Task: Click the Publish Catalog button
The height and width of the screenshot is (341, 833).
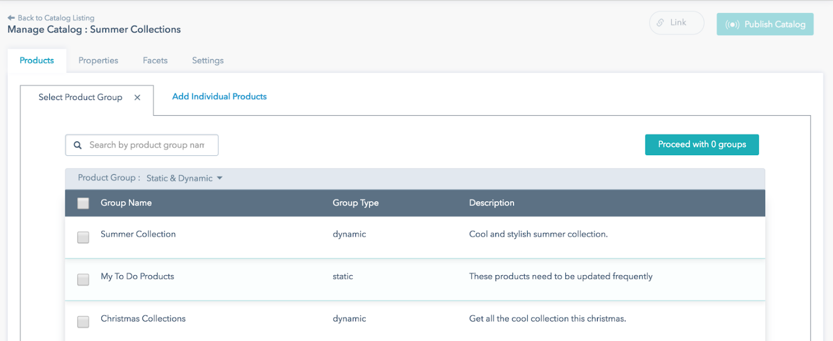Action: pyautogui.click(x=765, y=24)
